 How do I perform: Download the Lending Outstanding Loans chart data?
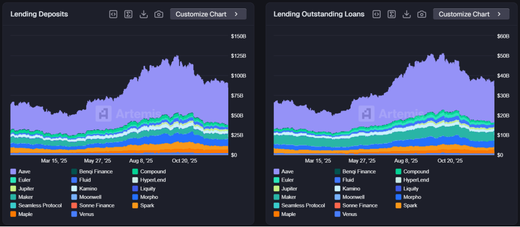point(407,14)
